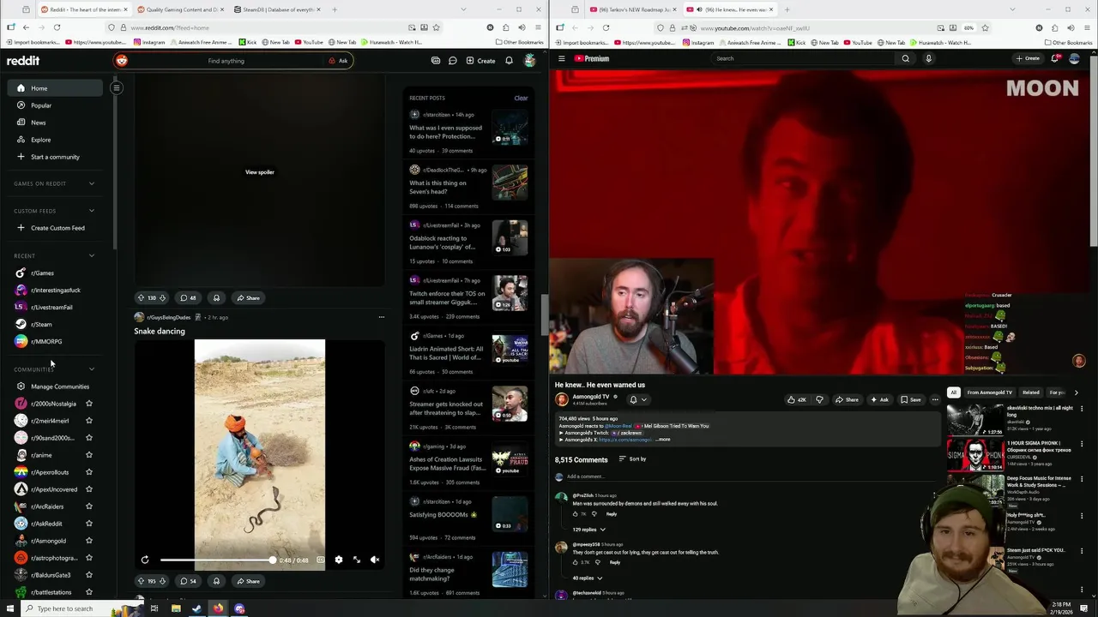Open YouTube notifications bell in header

pos(1055,58)
